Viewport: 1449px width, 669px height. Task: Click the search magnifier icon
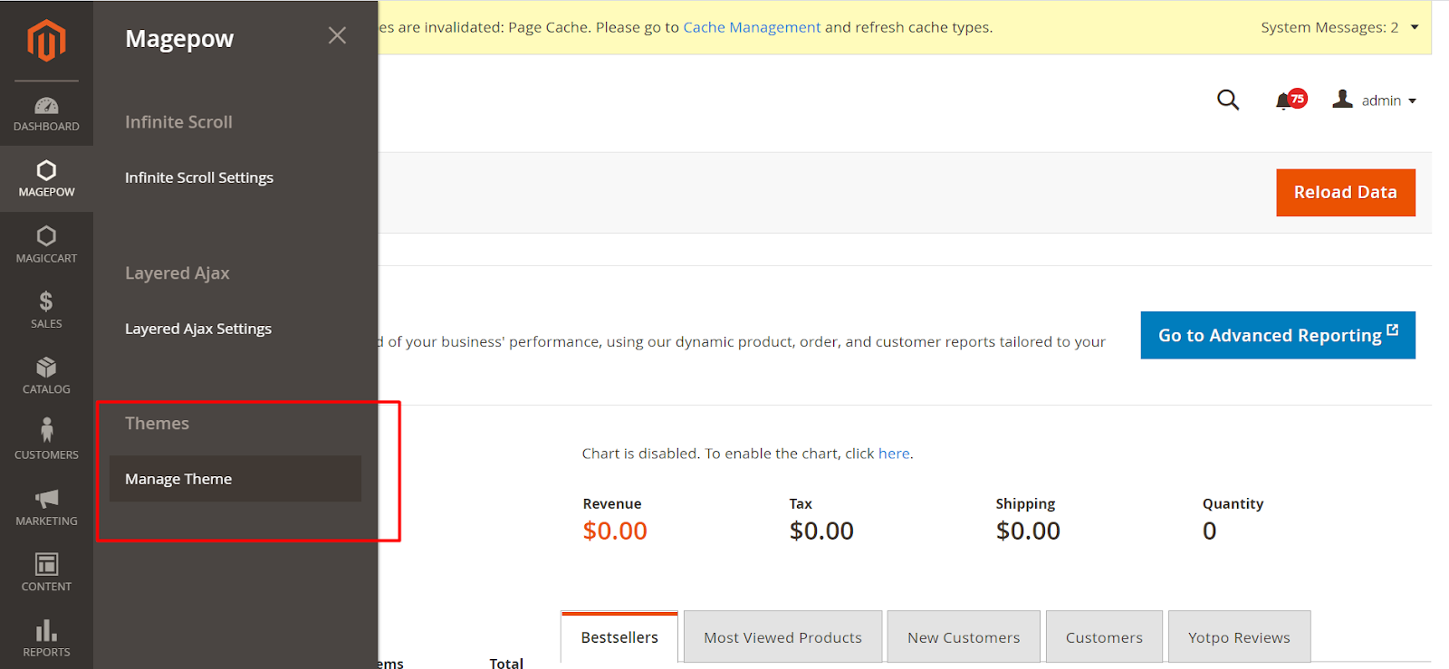[1227, 100]
